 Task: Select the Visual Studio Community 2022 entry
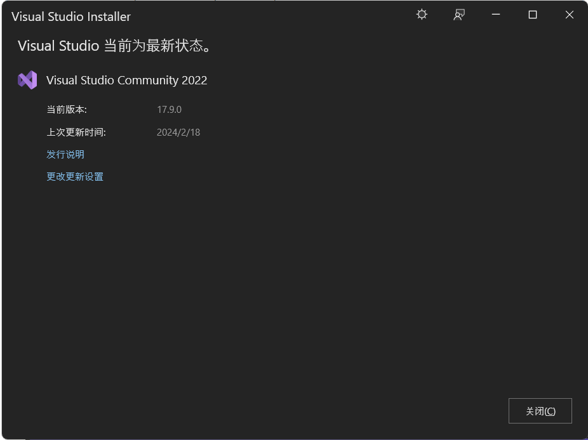(x=126, y=80)
